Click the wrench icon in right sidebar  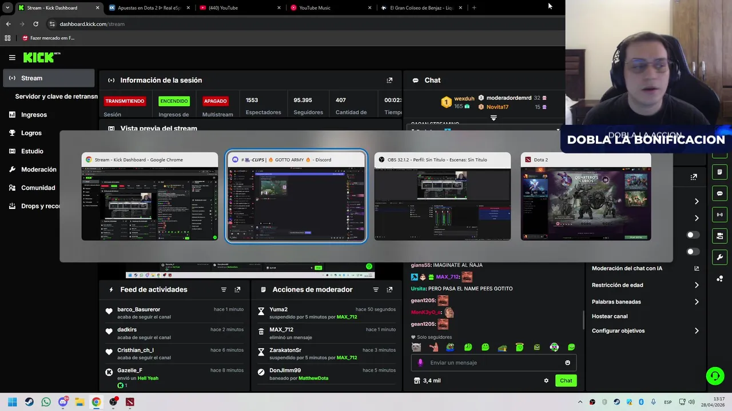[x=719, y=257]
